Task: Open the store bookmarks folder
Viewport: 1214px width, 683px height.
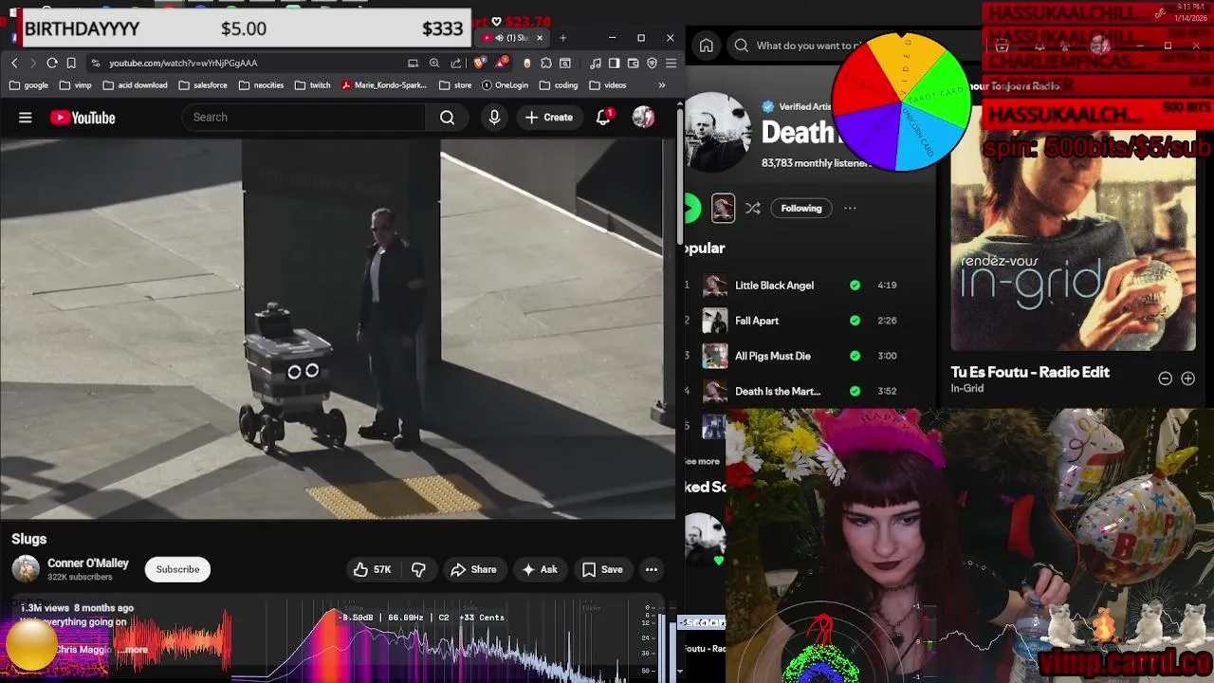Action: (455, 84)
